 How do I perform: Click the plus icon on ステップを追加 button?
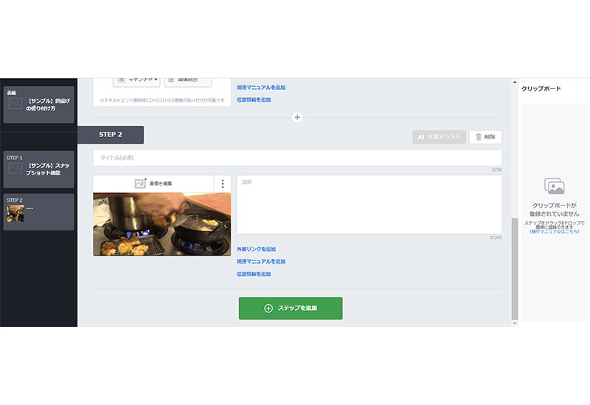tap(268, 308)
